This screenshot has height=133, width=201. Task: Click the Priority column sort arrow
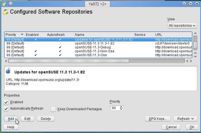point(22,35)
